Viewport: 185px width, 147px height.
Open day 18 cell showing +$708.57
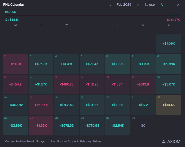coord(67,105)
